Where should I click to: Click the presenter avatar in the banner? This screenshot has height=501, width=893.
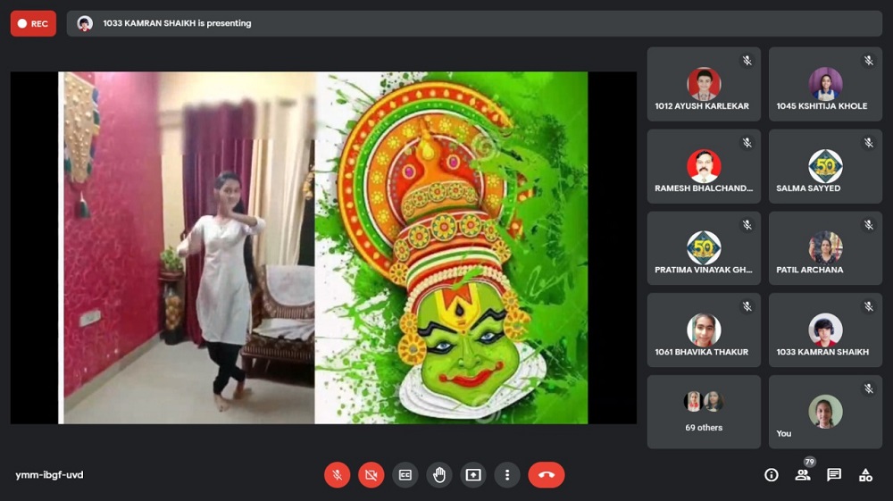[85, 24]
